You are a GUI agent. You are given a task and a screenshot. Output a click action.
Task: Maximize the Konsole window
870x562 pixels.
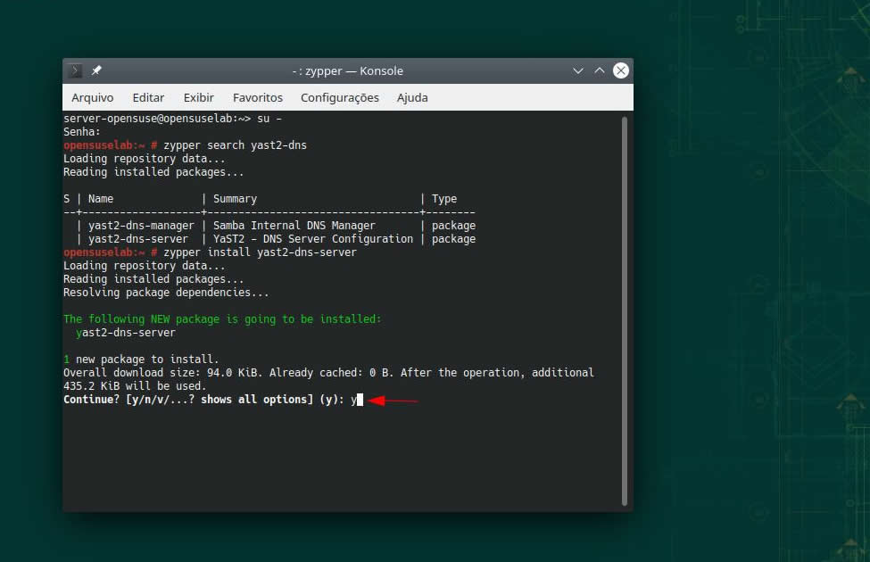(600, 70)
